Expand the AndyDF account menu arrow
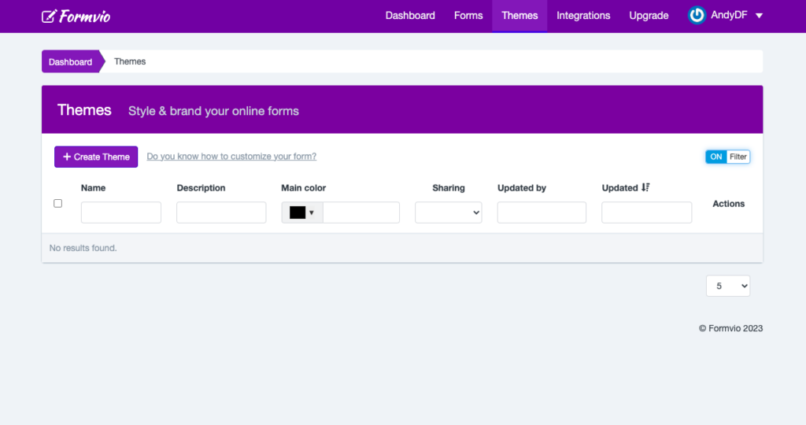The height and width of the screenshot is (425, 806). tap(759, 16)
